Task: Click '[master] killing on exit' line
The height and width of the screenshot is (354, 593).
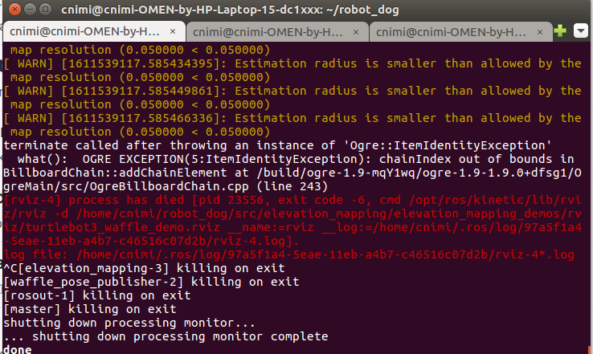Action: [x=90, y=309]
